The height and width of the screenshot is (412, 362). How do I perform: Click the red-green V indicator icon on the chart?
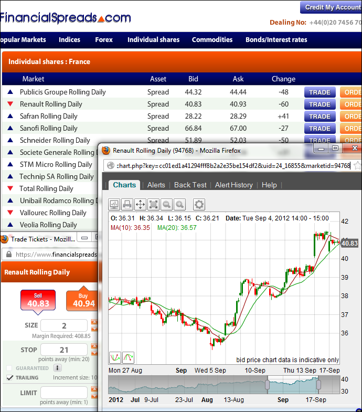pos(115,357)
